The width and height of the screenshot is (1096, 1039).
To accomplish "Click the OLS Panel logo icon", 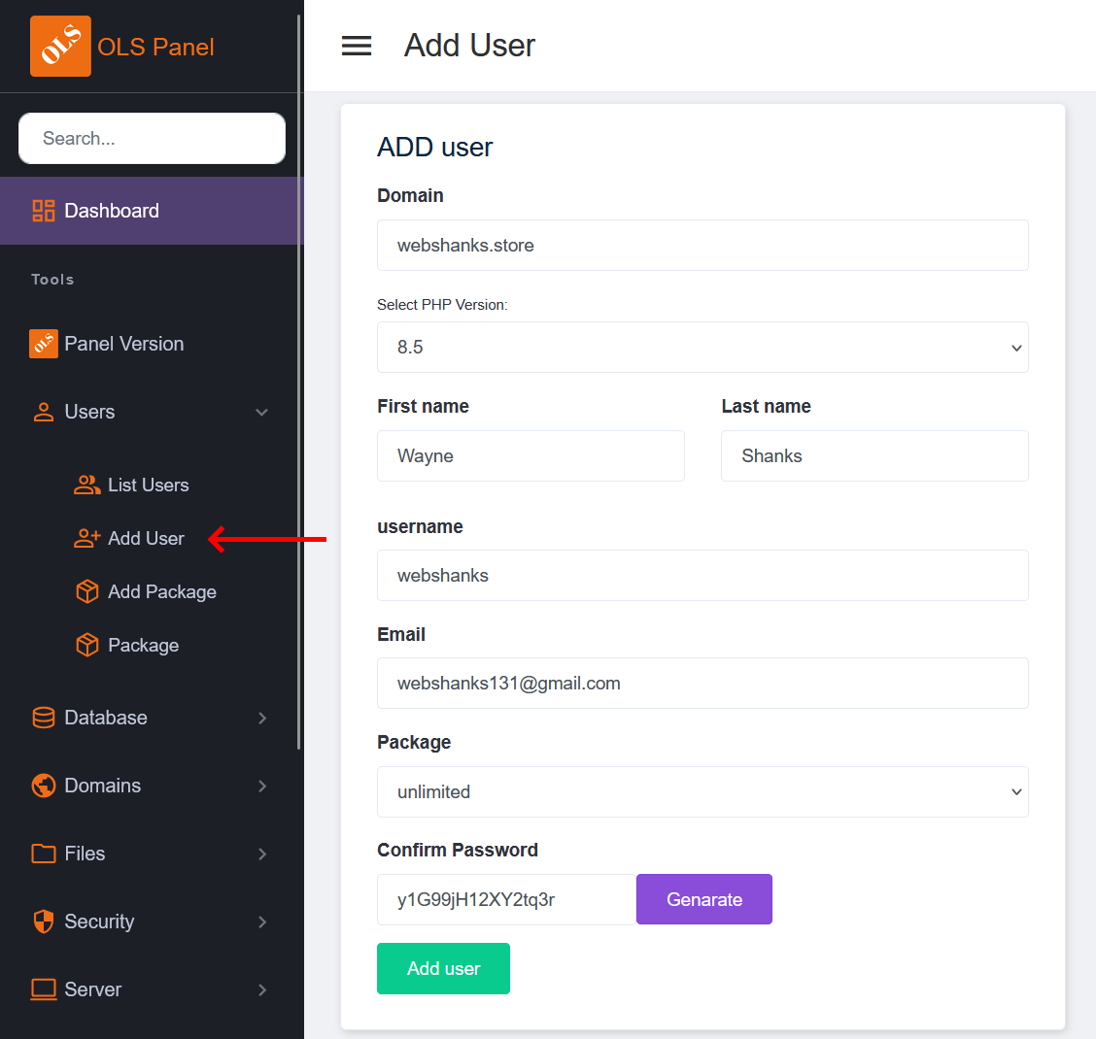I will click(60, 46).
